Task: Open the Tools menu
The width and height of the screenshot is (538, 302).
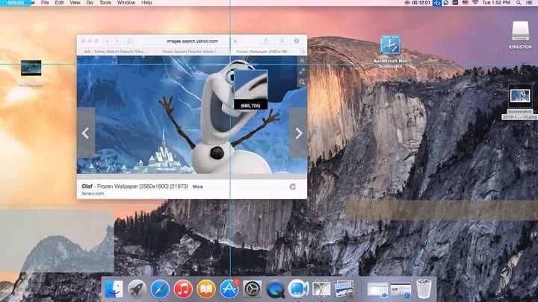Action: [x=105, y=3]
